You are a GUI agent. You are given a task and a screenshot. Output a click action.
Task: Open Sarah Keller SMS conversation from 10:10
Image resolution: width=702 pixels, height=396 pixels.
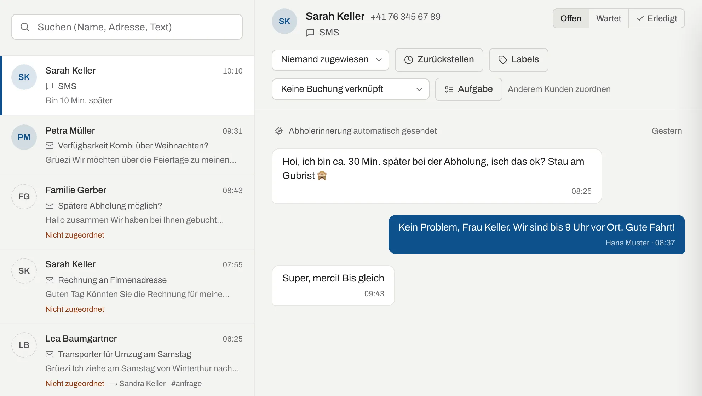click(127, 86)
